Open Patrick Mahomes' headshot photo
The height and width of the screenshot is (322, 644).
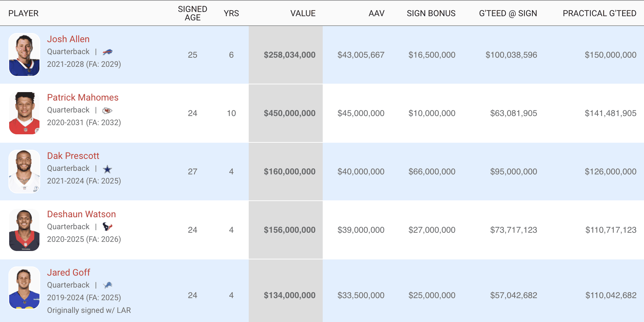(x=24, y=113)
